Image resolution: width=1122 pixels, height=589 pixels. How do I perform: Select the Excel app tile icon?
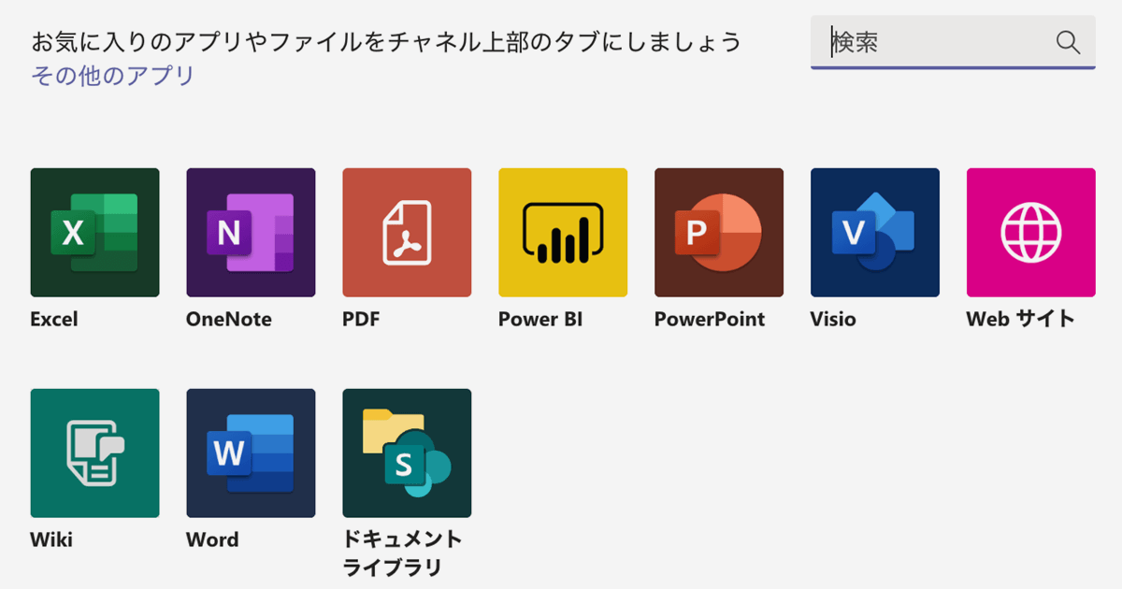(x=95, y=233)
